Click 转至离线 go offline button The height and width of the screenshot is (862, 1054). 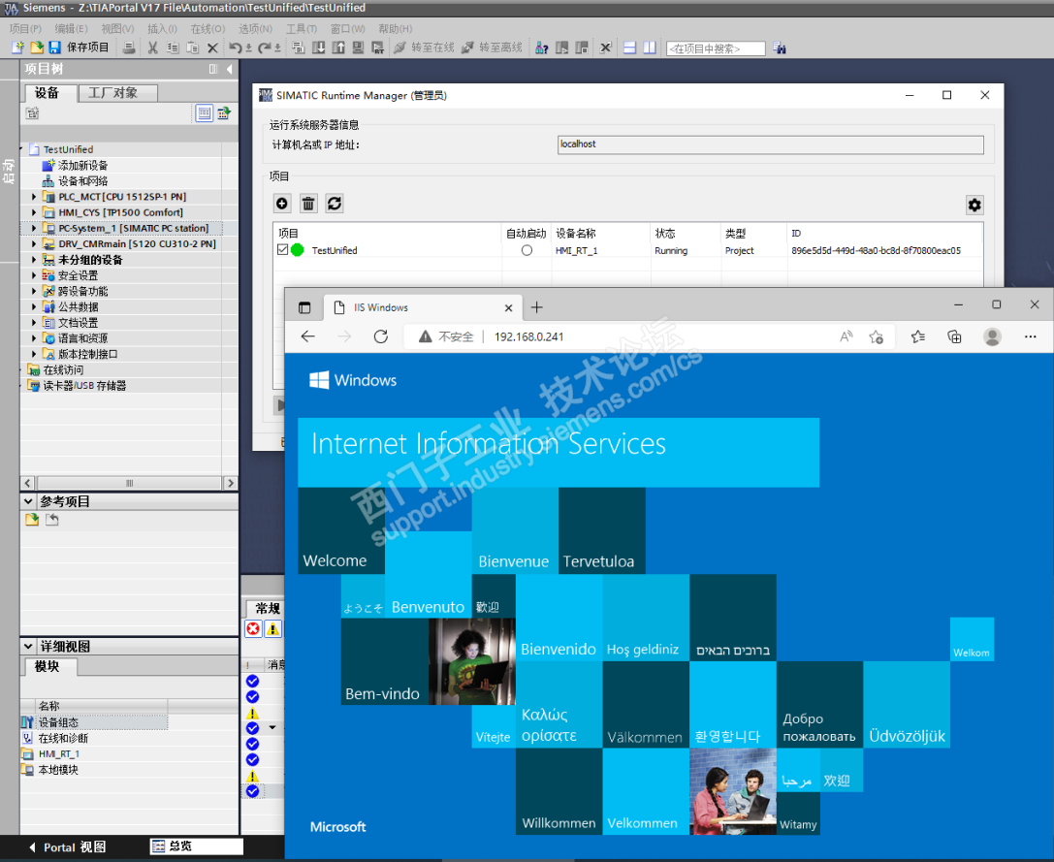click(492, 48)
